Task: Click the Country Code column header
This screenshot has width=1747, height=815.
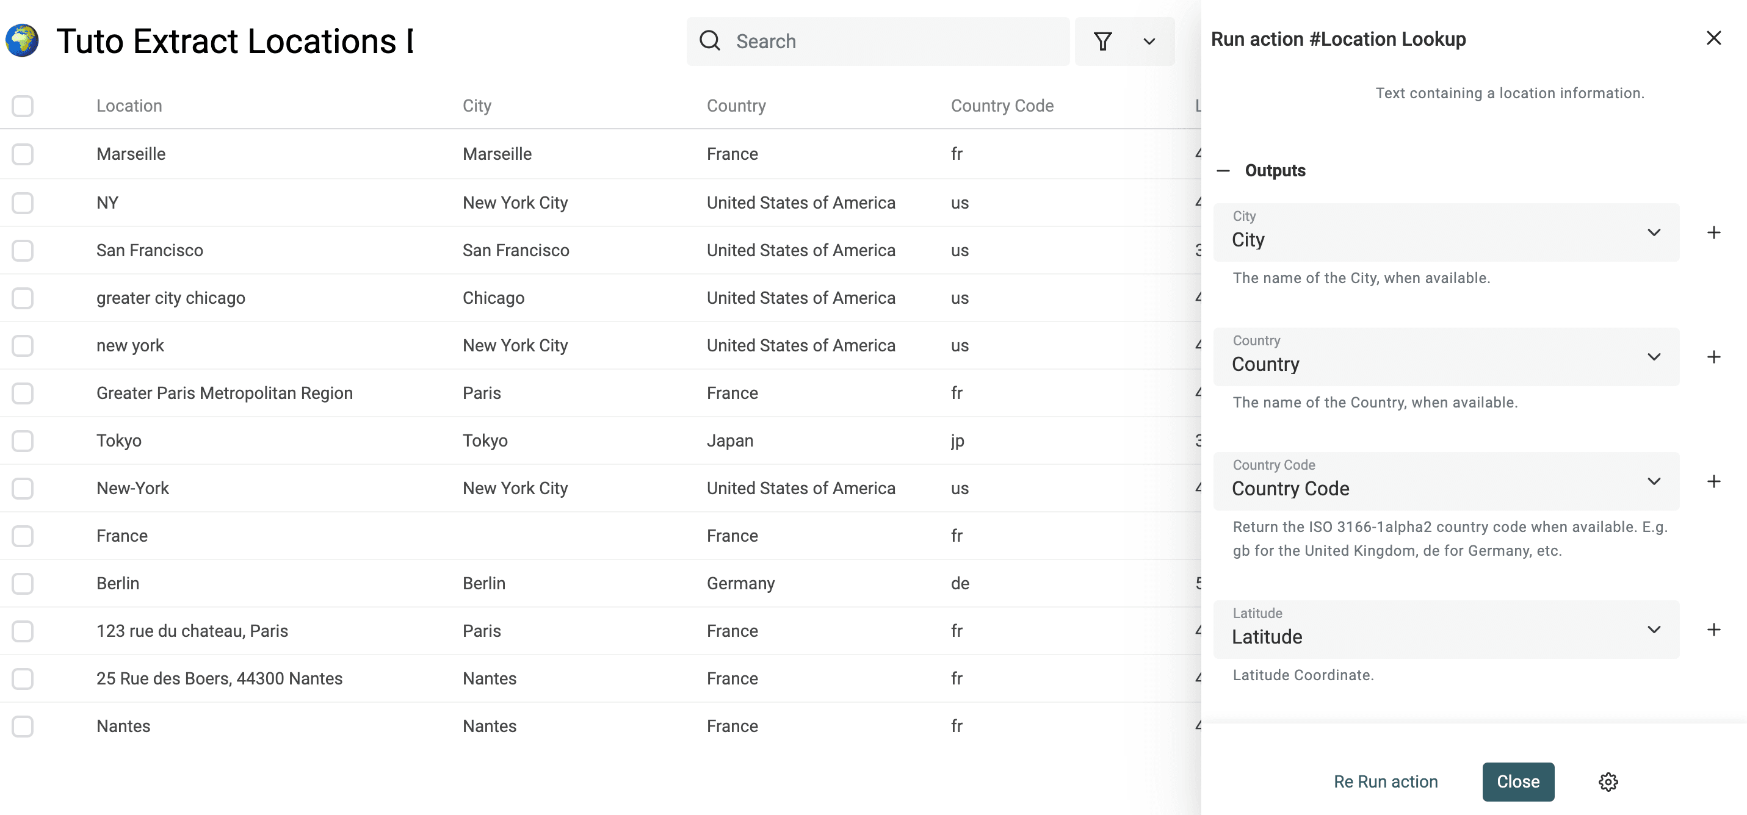Action: pyautogui.click(x=1002, y=106)
